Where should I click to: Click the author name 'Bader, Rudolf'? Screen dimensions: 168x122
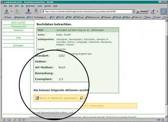pos(64,35)
